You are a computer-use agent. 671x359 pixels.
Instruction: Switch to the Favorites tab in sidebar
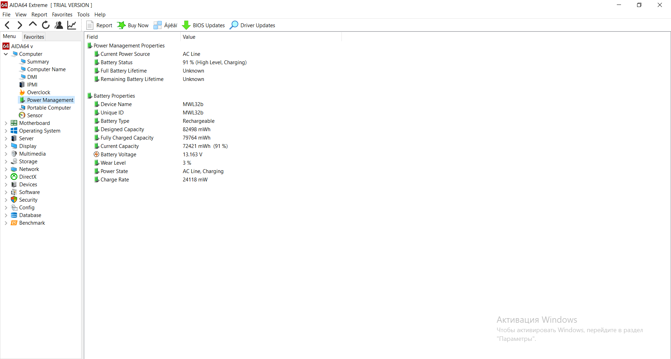click(x=34, y=37)
